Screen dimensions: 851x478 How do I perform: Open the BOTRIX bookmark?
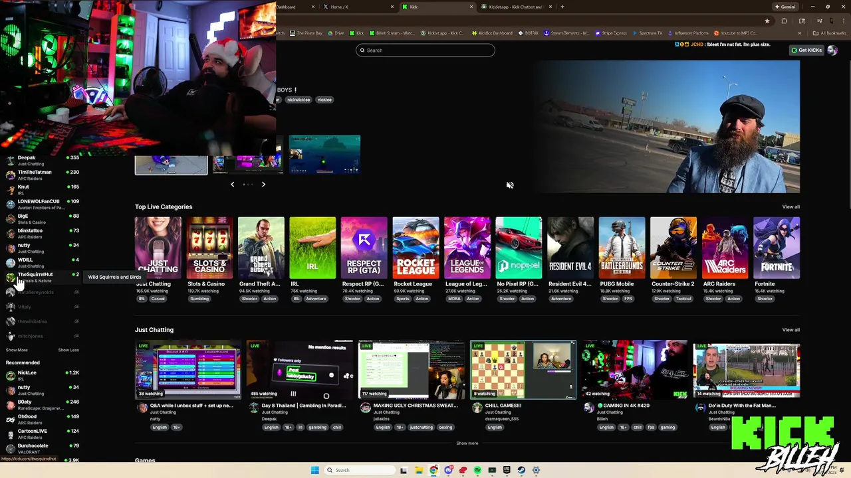pos(528,33)
